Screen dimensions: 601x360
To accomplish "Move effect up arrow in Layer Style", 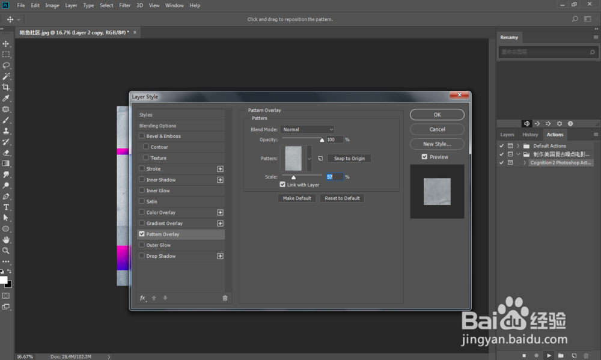I will click(x=154, y=298).
